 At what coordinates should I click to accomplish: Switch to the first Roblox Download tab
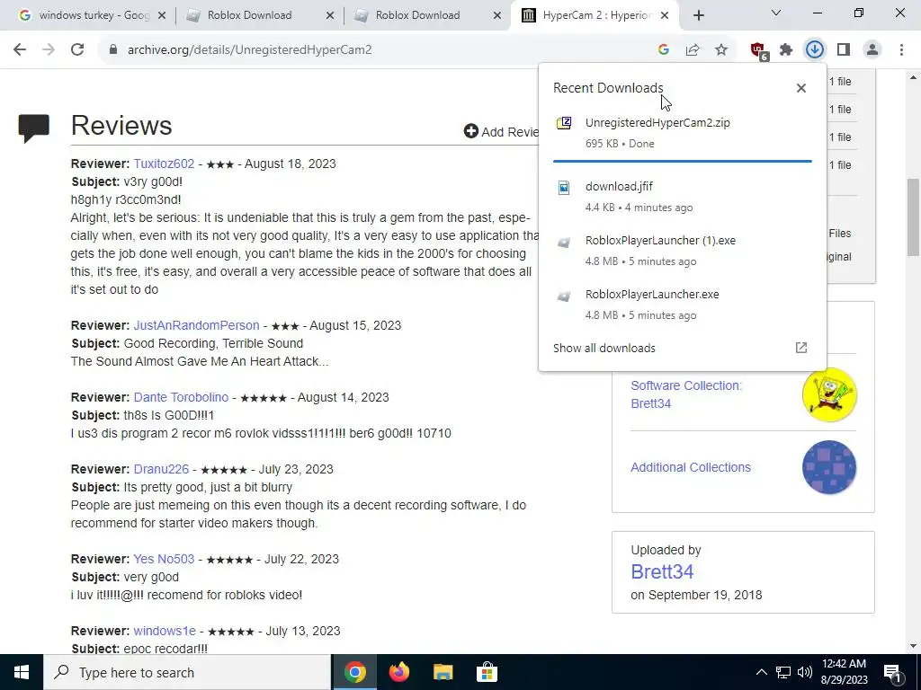(x=249, y=15)
